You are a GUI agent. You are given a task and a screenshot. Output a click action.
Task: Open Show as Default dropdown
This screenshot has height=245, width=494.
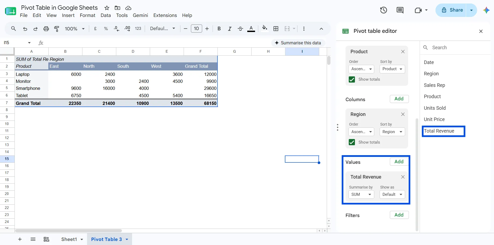pos(392,194)
